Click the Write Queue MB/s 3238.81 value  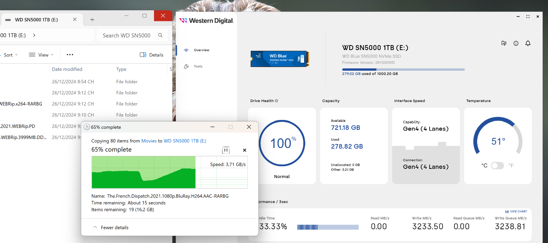click(x=510, y=227)
